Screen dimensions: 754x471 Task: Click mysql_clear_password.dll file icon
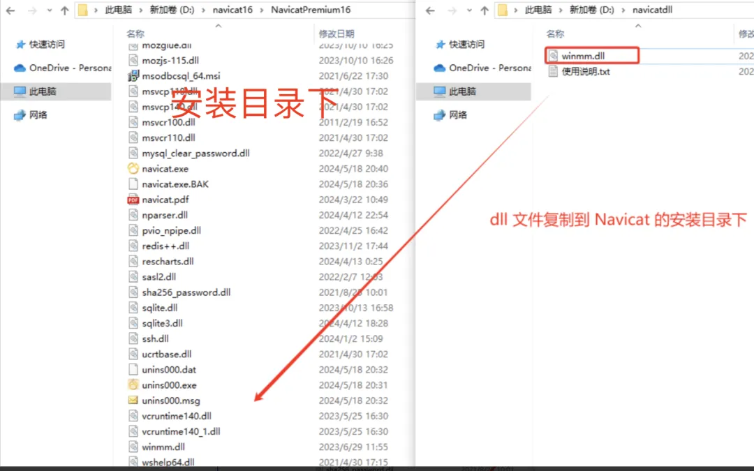(133, 154)
